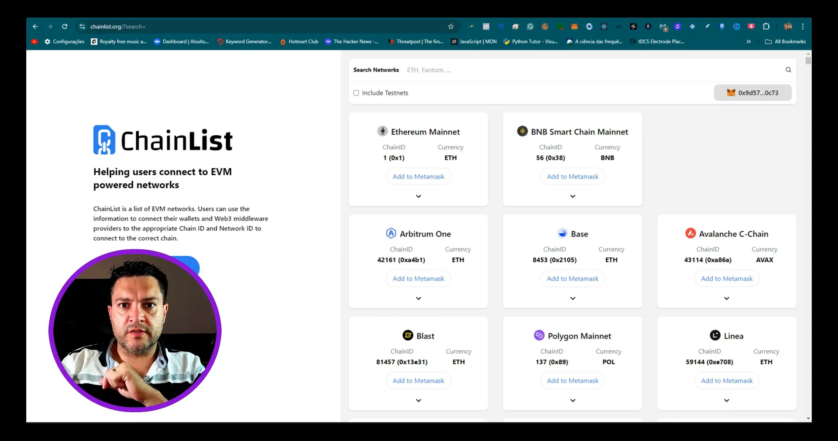This screenshot has width=838, height=441.
Task: Add Polygon Mainnet to Metamask
Action: click(573, 380)
